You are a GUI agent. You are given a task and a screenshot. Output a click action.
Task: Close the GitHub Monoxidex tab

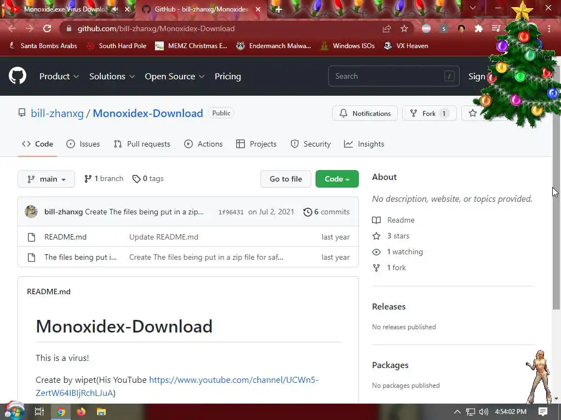[x=258, y=9]
